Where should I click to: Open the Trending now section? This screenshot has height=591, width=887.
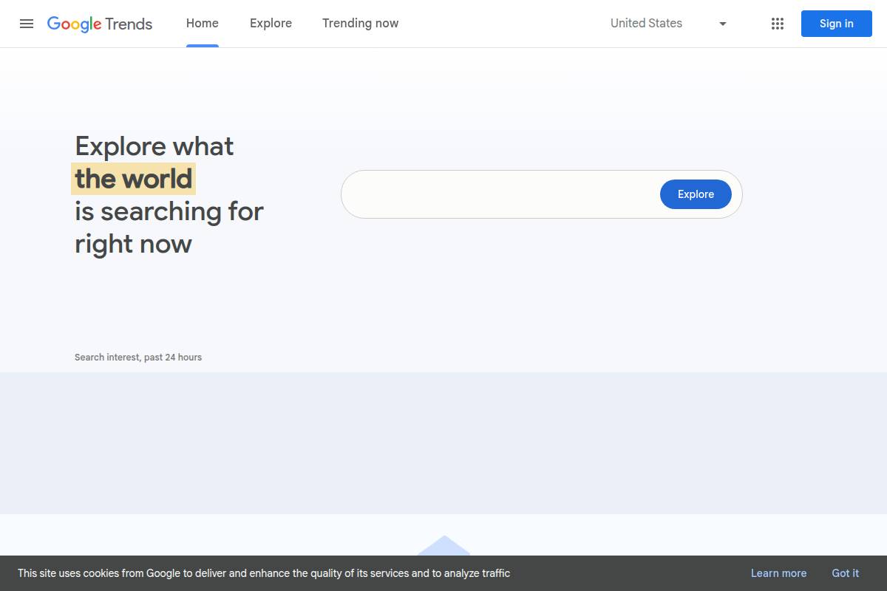(360, 23)
